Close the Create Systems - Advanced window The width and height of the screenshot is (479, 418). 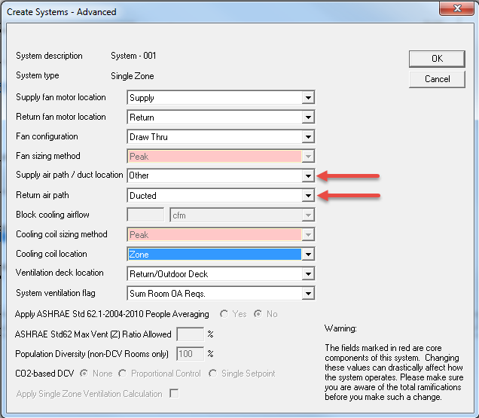tap(457, 8)
